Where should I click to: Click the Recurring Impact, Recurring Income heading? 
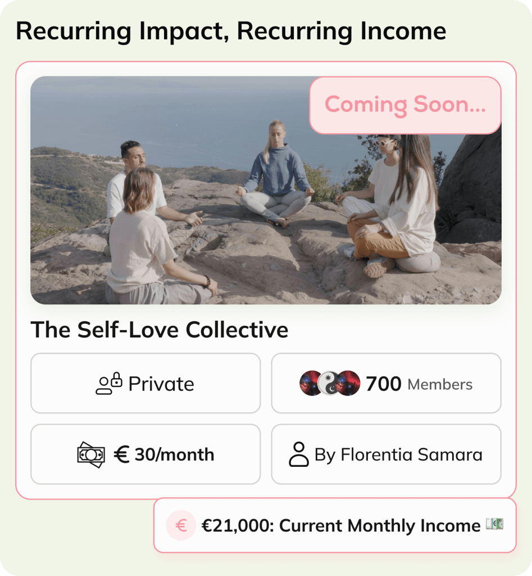tap(231, 31)
